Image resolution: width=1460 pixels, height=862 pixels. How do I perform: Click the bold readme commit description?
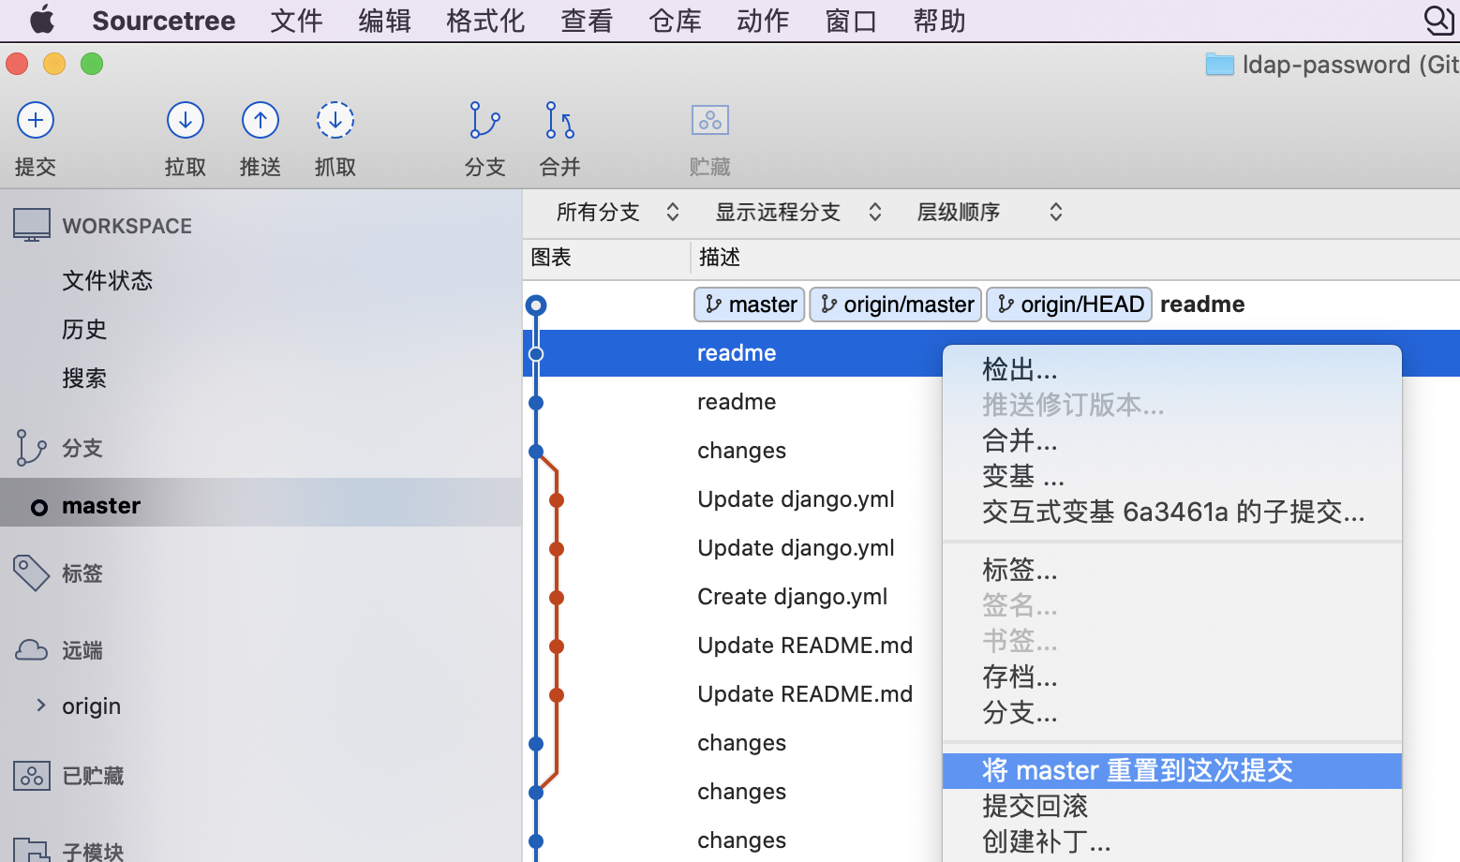tap(1202, 305)
